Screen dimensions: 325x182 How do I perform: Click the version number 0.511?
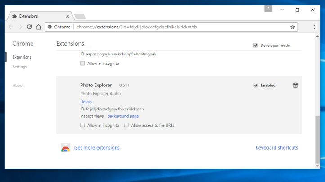click(124, 85)
